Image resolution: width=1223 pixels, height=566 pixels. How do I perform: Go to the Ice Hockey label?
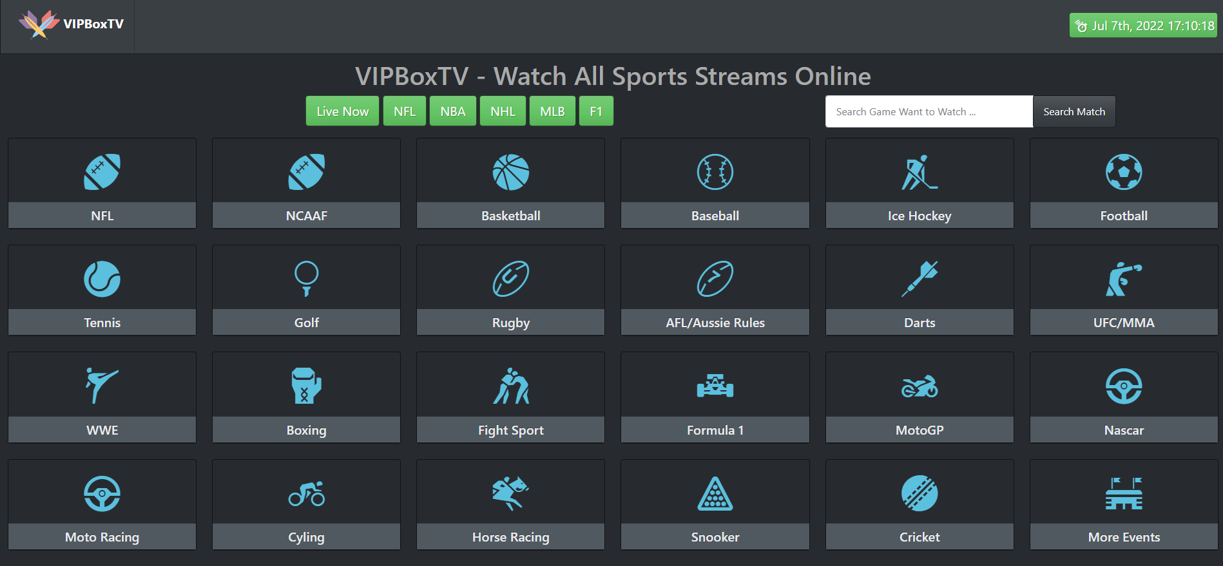coord(920,216)
